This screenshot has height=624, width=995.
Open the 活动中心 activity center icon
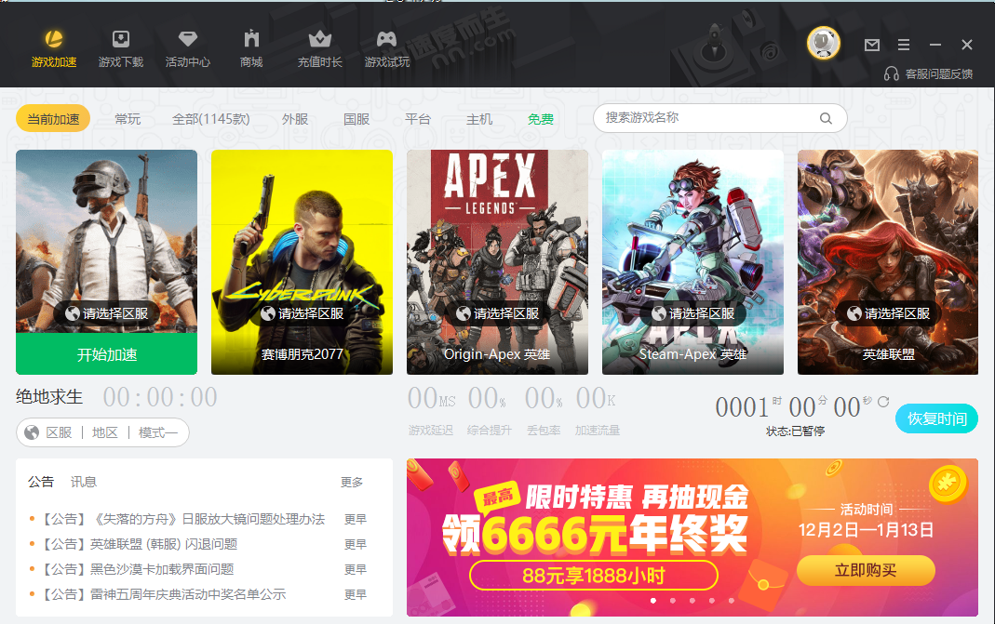click(x=187, y=45)
